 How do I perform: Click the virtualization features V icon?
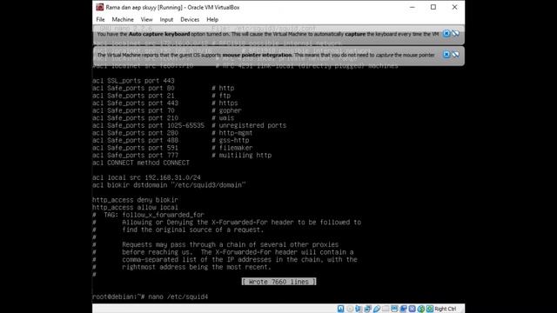412,309
